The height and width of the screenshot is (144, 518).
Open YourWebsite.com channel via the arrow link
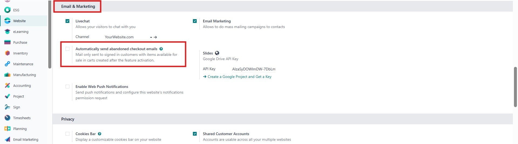pos(155,37)
